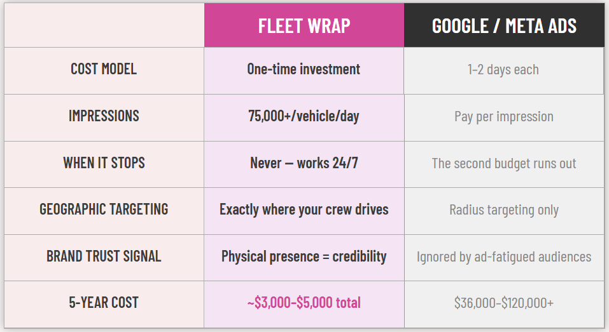The image size is (609, 332).
Task: Click the Pay per impression cell
Action: 503,117
